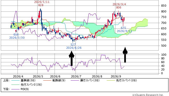Click the RSI axis value 20

point(163,69)
